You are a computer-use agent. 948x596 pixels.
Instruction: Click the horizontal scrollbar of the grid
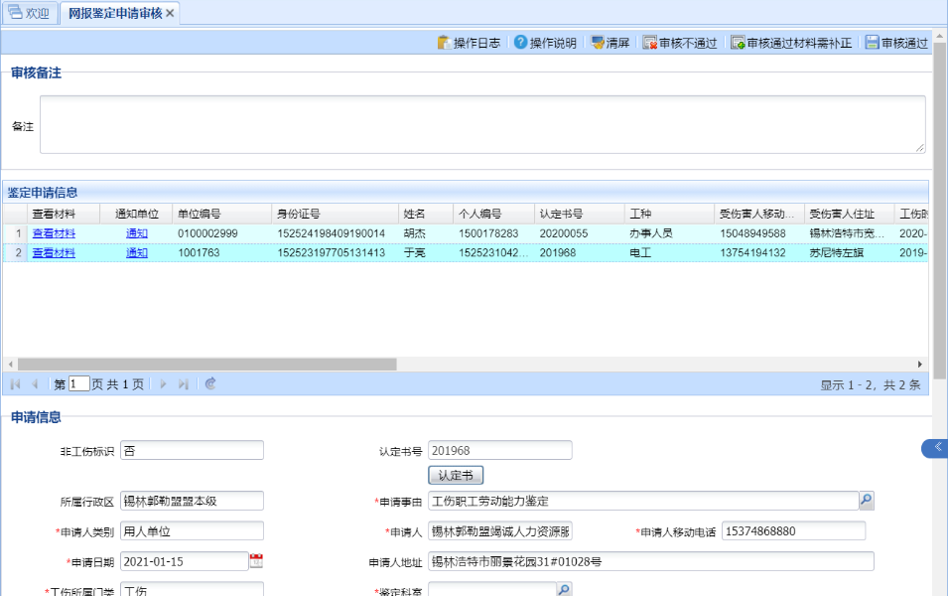click(206, 365)
